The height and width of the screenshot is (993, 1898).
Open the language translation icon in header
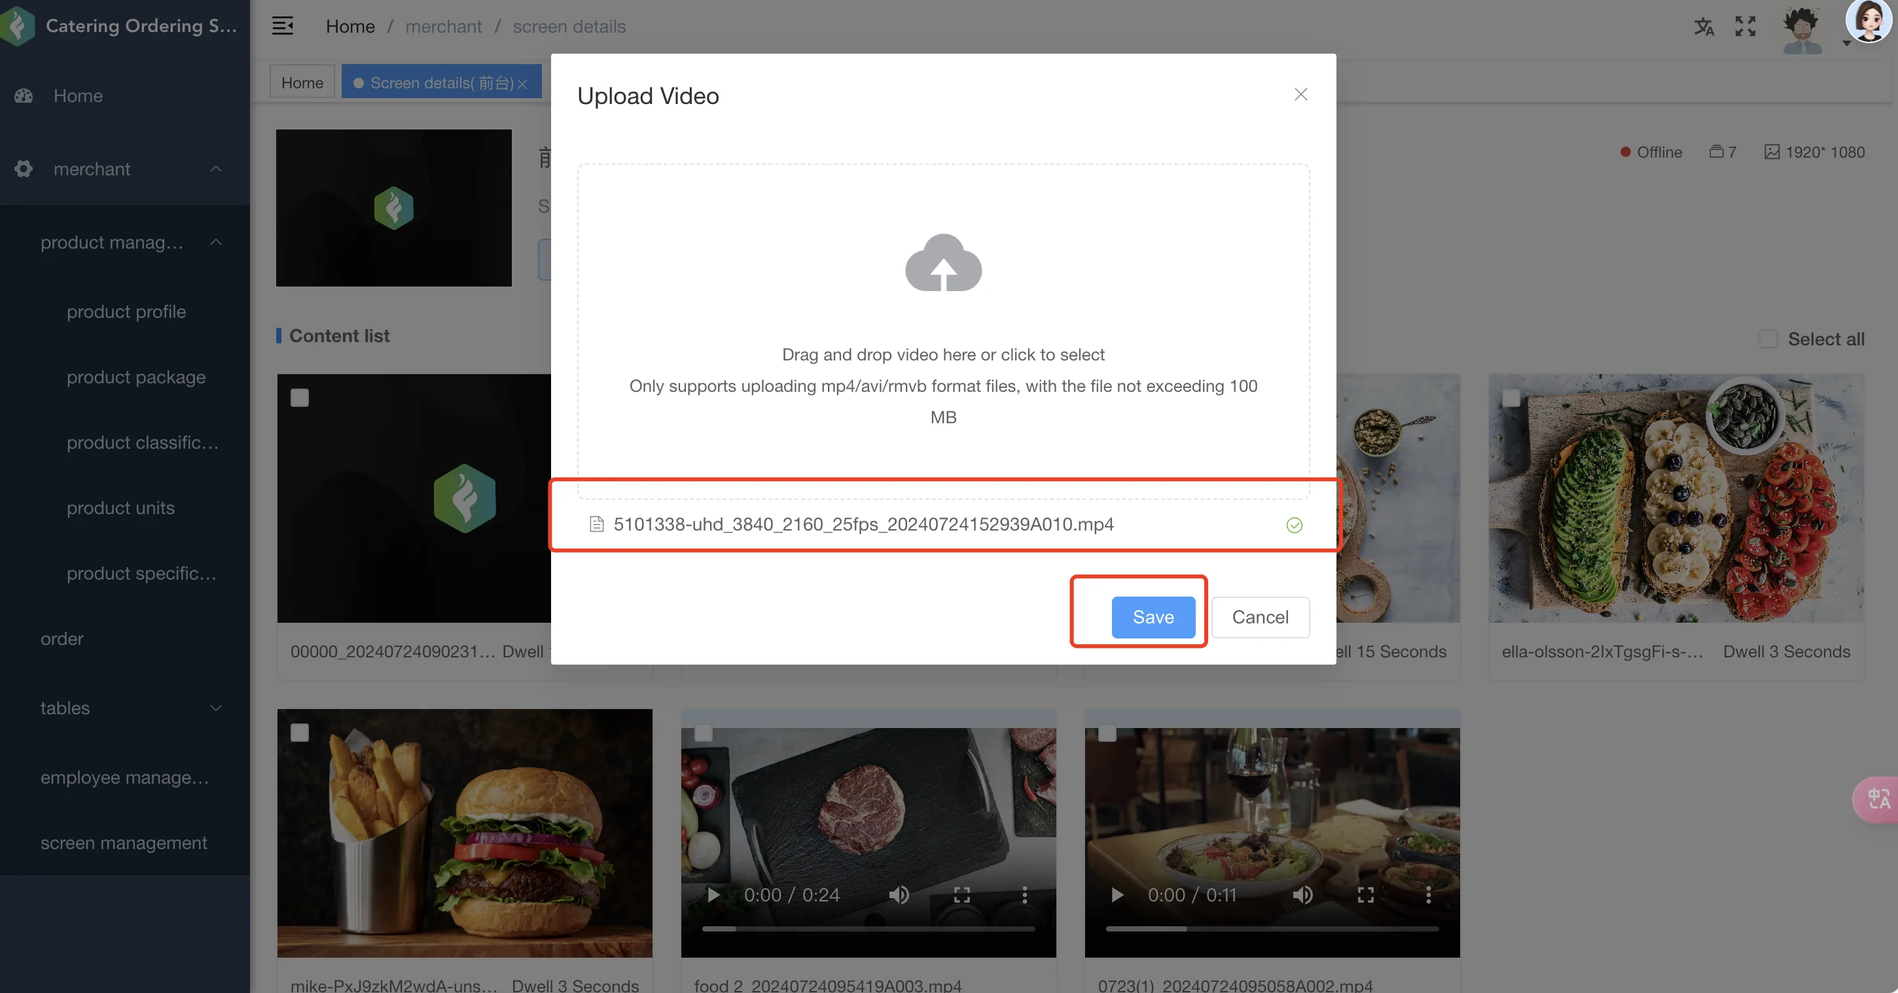(x=1704, y=27)
